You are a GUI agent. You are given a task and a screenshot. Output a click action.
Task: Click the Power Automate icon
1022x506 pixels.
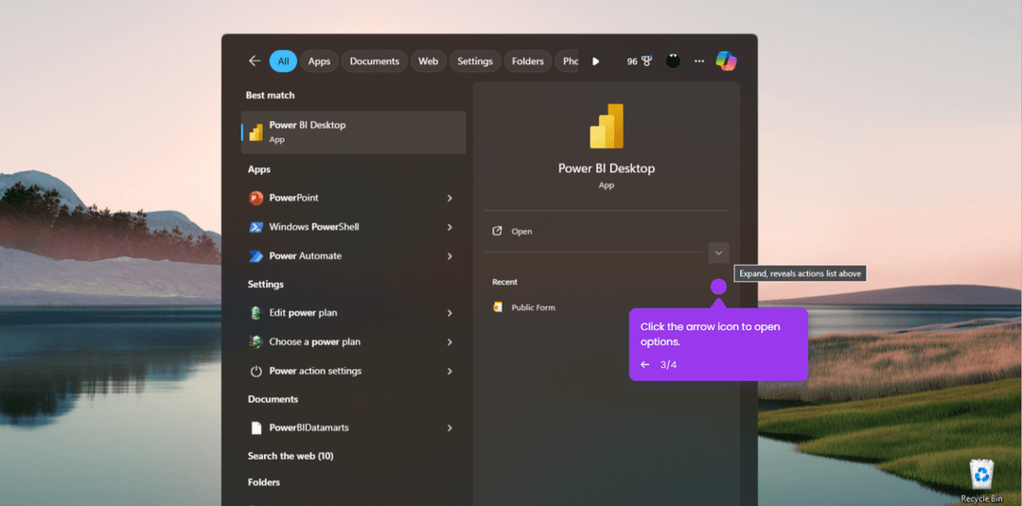tap(256, 256)
